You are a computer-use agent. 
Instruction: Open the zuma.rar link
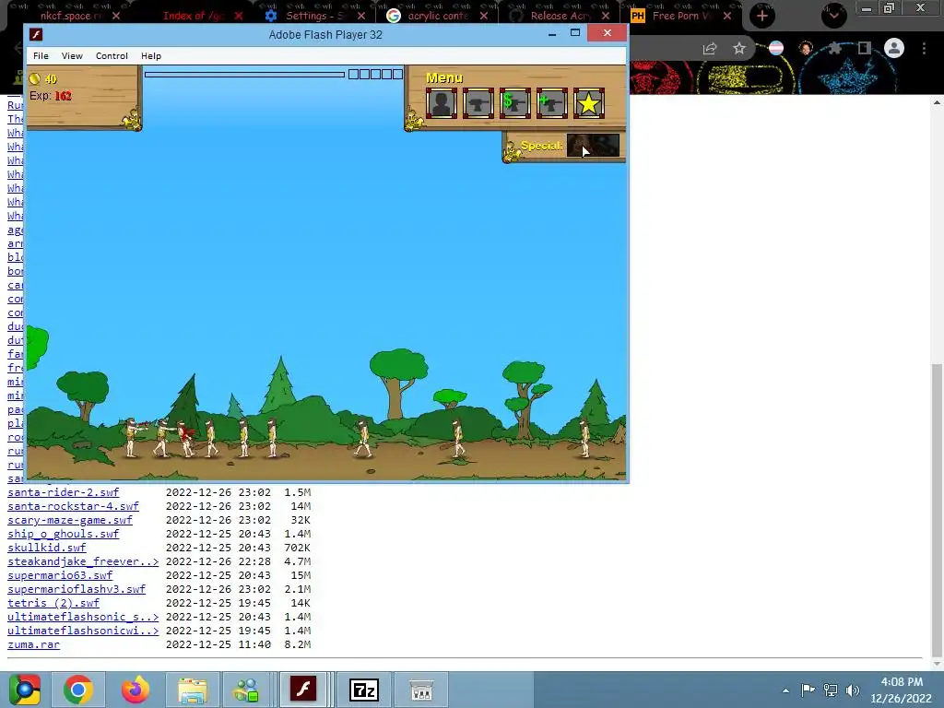click(x=34, y=644)
